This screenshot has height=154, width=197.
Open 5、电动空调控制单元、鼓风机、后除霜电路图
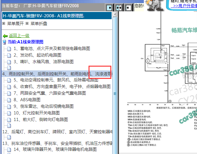point(56,80)
